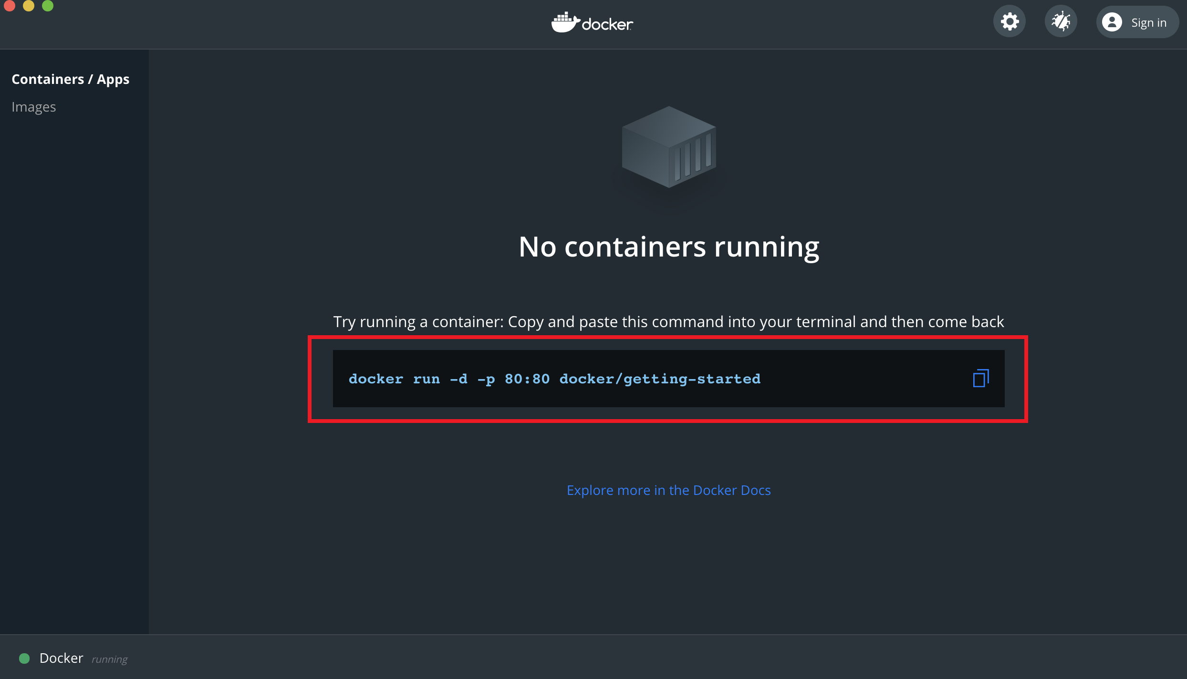The image size is (1187, 679).
Task: Click the docker run command text
Action: pyautogui.click(x=554, y=379)
